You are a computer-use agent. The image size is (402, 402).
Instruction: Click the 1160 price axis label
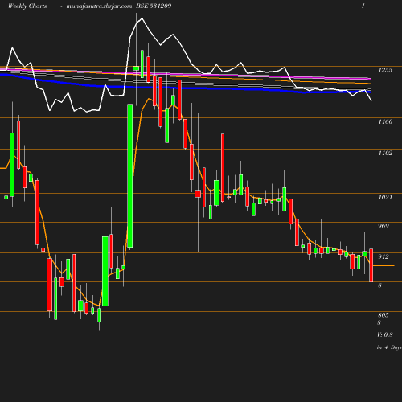click(x=385, y=121)
